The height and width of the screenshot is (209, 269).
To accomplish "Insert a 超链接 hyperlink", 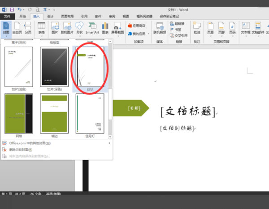I will coord(177,24).
